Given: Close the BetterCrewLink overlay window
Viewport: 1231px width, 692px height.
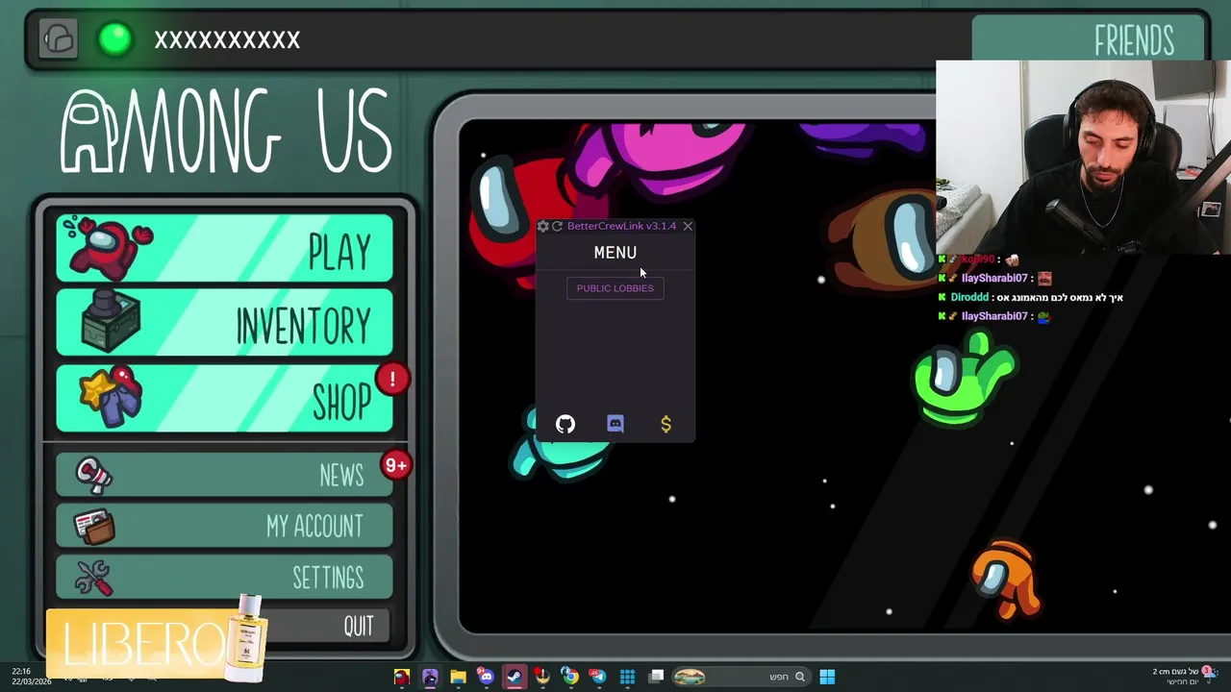Looking at the screenshot, I should [688, 226].
